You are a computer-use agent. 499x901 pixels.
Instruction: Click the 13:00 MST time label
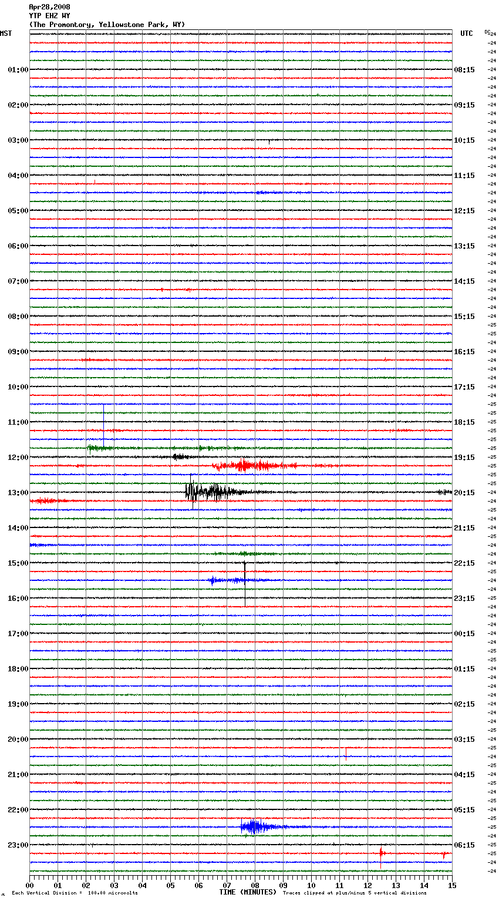coord(18,493)
